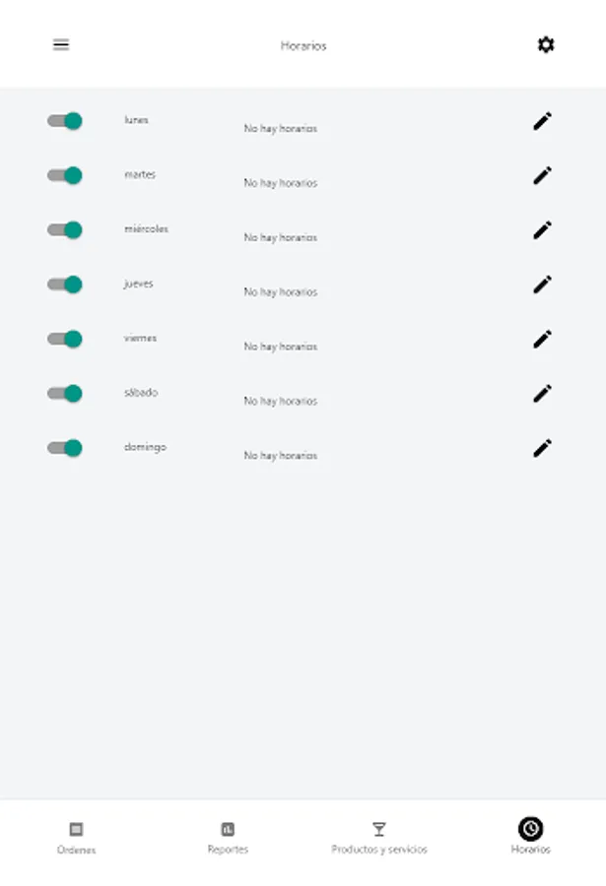Switch to the Ordenes tab
The height and width of the screenshot is (886, 606).
76,836
